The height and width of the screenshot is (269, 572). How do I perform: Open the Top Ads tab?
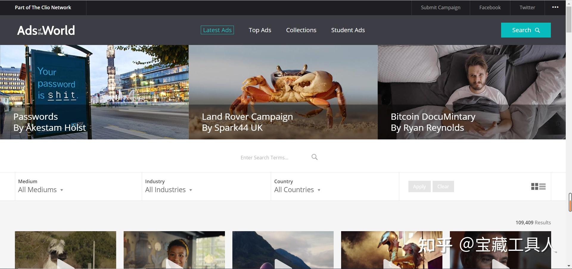(260, 30)
